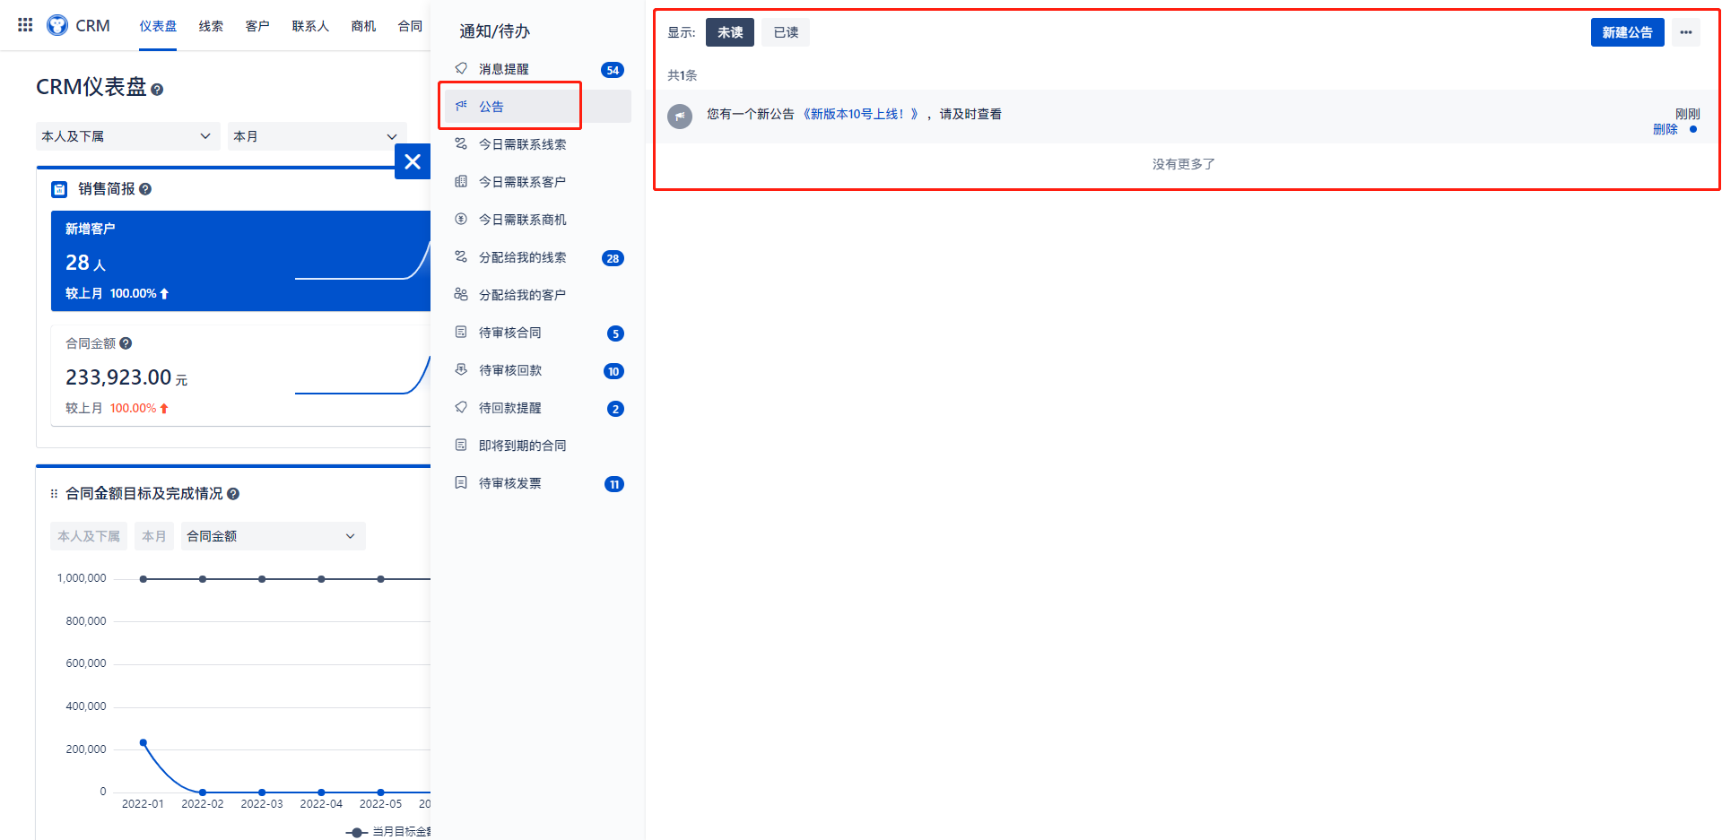This screenshot has height=840, width=1722.
Task: Switch to the 客户 tab
Action: (257, 26)
